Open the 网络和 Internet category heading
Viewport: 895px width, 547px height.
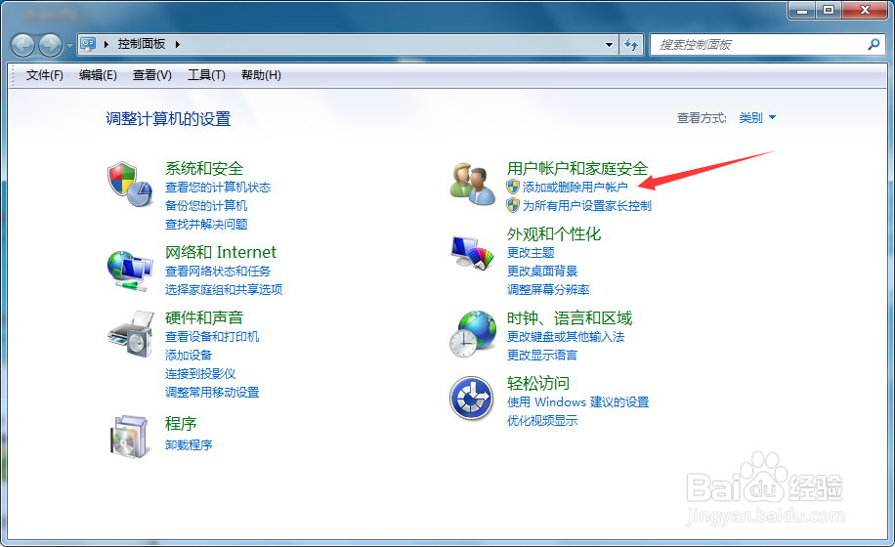coord(220,252)
